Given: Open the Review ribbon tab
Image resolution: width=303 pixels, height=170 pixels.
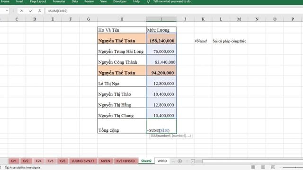Looking at the screenshot, I should click(x=89, y=1).
